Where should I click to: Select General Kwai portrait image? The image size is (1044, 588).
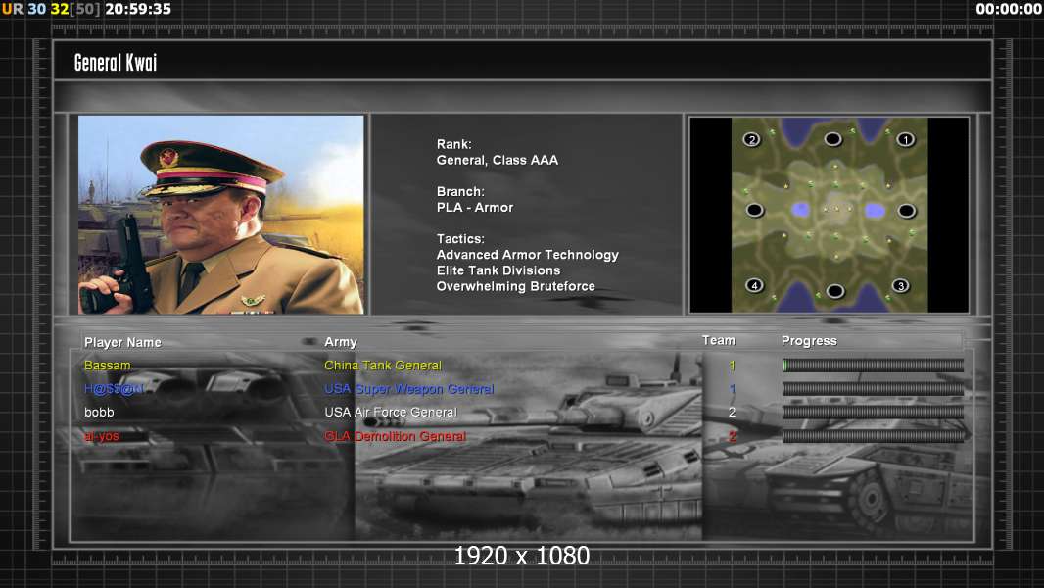pos(221,215)
